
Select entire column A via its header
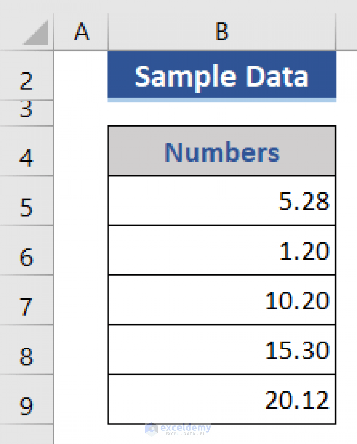[81, 32]
